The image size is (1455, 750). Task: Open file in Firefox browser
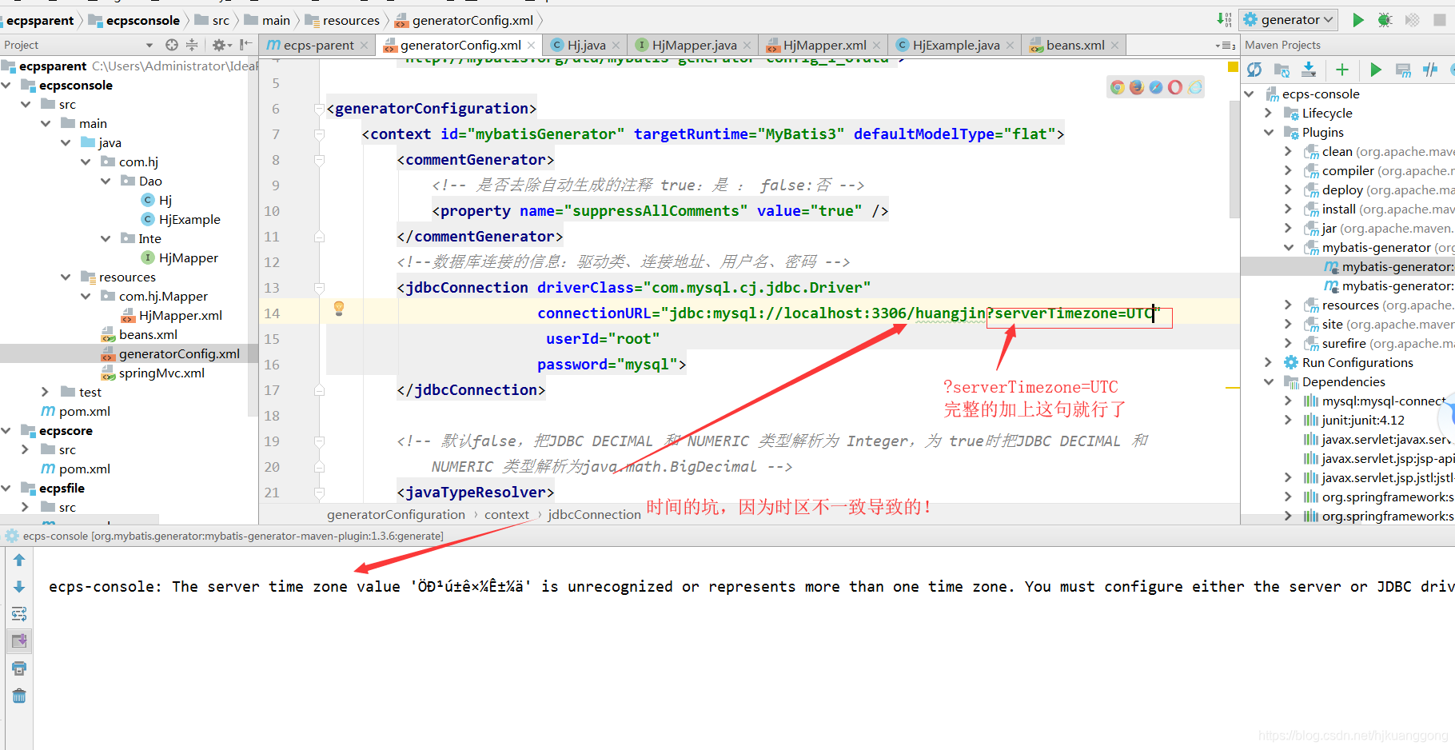coord(1137,87)
